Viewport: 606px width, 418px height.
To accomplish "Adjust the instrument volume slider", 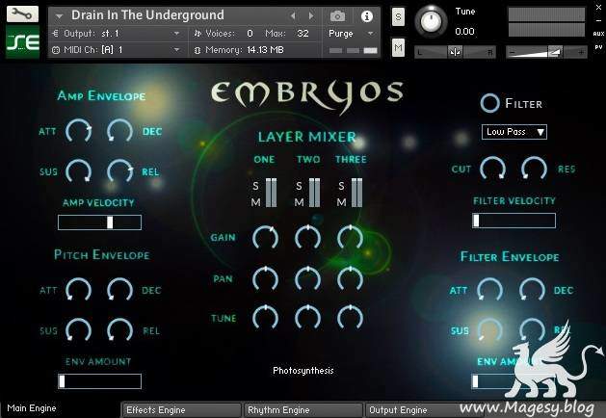I will [546, 52].
